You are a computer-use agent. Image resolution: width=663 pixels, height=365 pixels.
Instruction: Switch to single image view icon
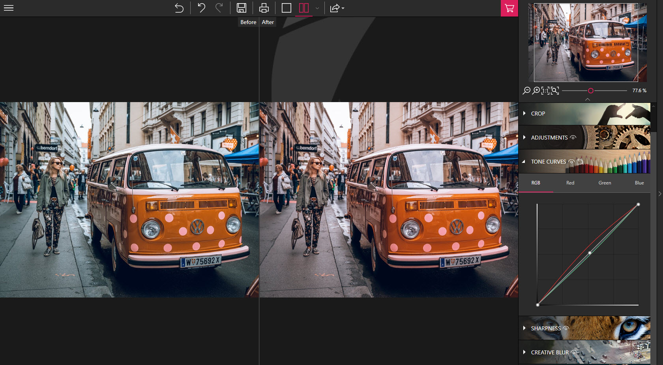[286, 8]
